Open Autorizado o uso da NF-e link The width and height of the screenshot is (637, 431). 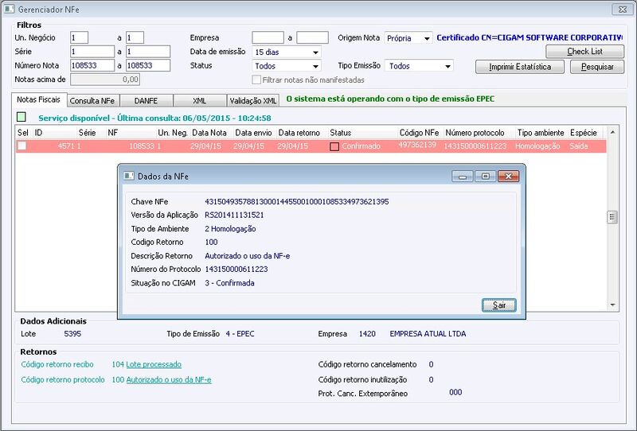click(169, 380)
